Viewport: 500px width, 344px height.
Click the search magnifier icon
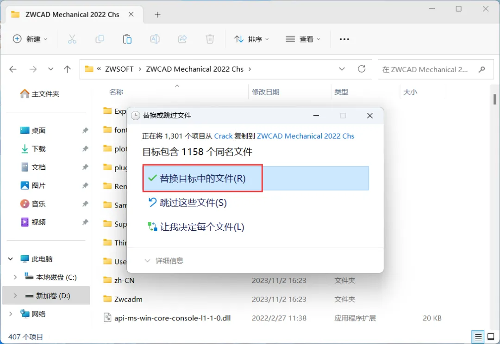pyautogui.click(x=482, y=69)
